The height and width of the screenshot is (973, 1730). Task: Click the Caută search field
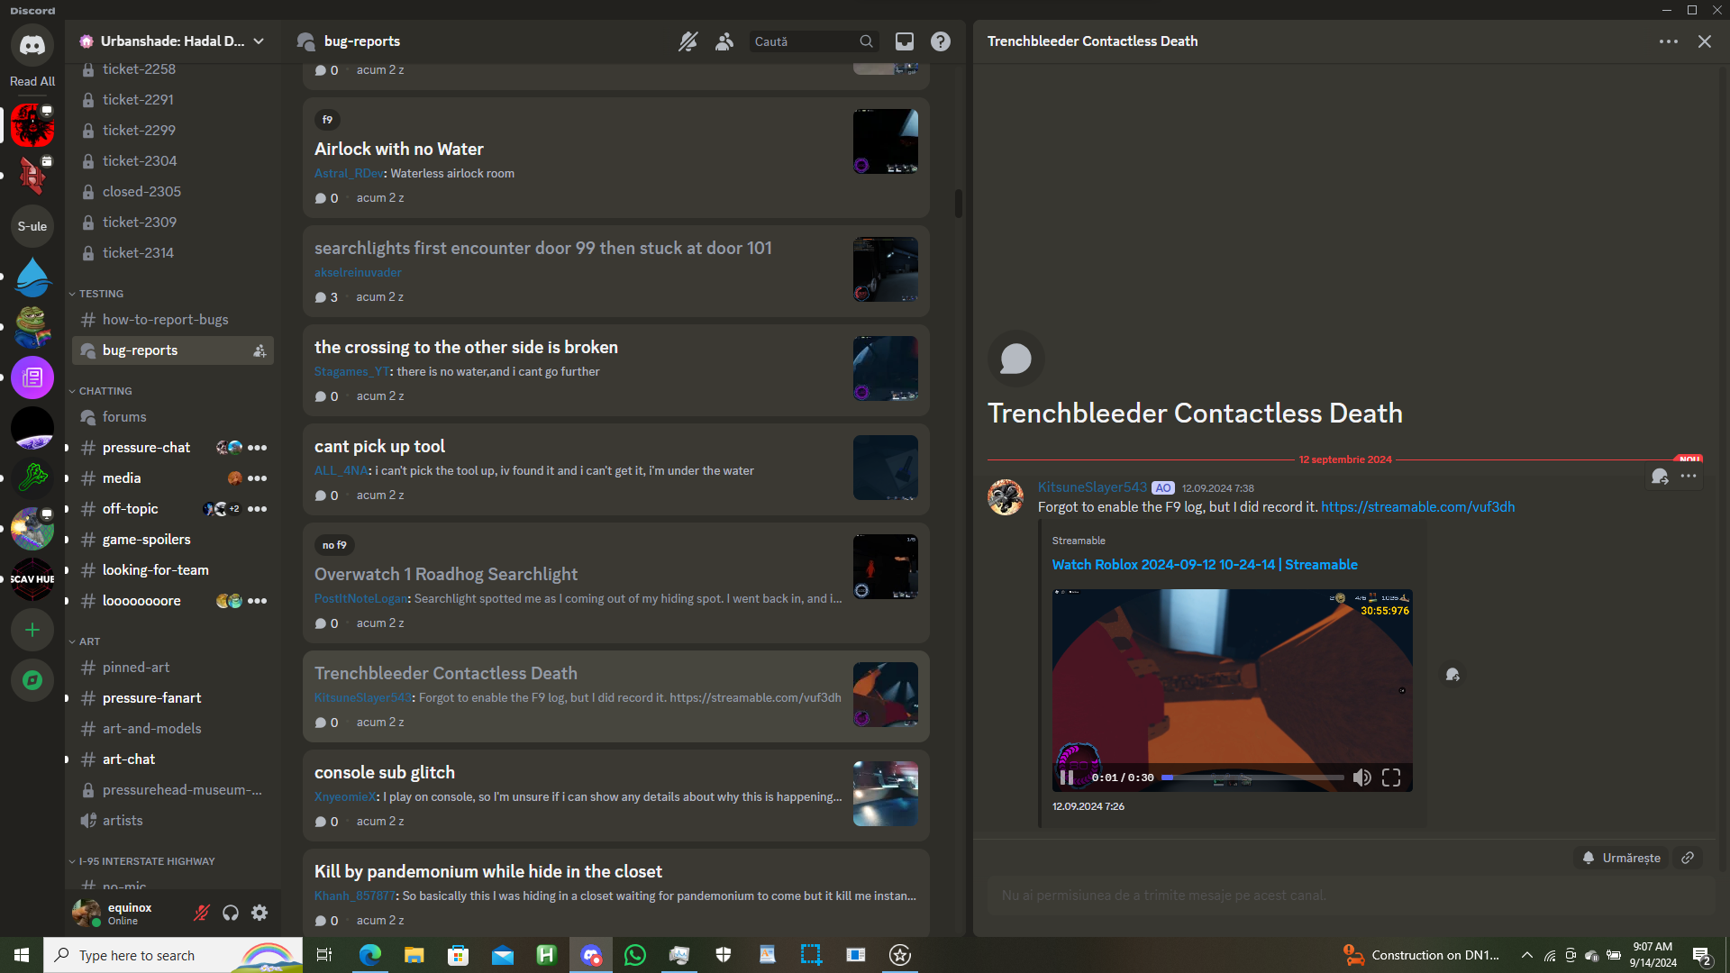[802, 41]
